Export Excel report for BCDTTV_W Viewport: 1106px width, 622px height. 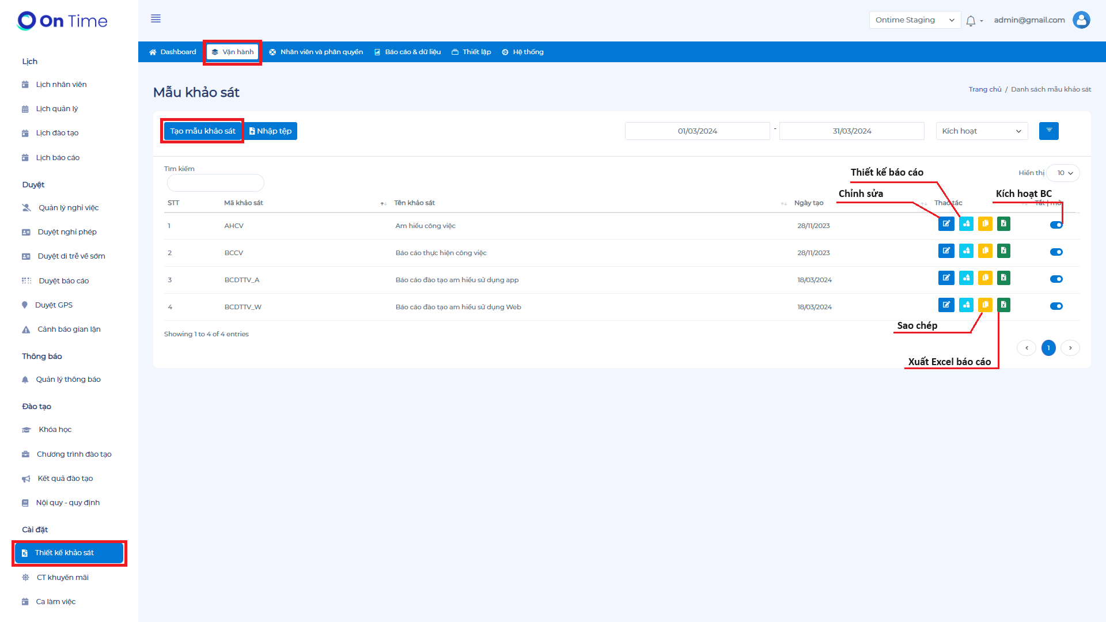tap(1003, 305)
